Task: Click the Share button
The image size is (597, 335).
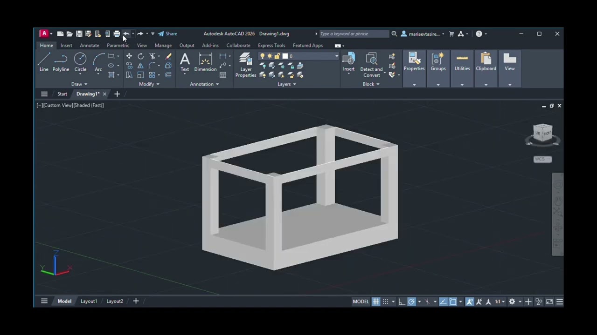Action: (x=167, y=33)
